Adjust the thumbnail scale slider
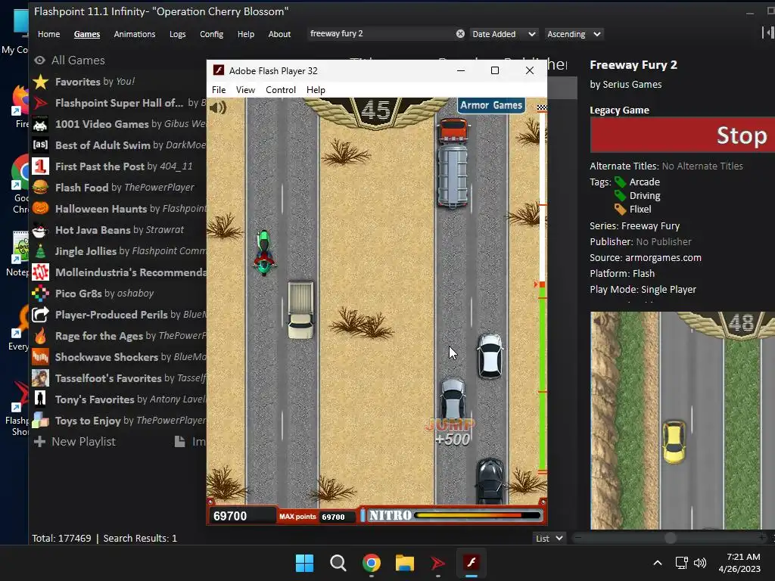This screenshot has width=775, height=581. click(671, 538)
